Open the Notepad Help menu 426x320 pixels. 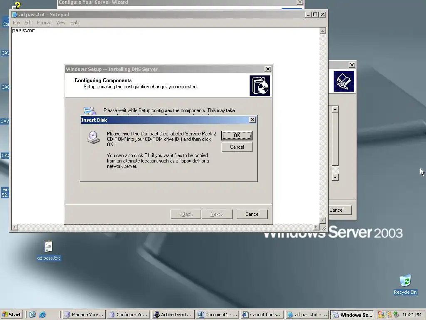[x=75, y=22]
